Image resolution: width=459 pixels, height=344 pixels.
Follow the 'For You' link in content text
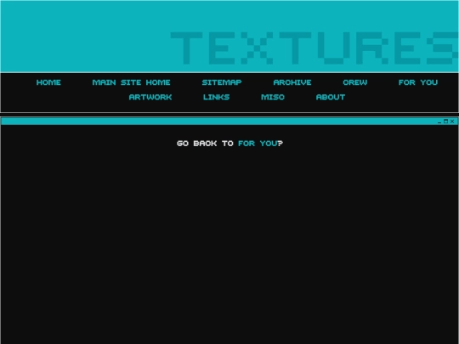pyautogui.click(x=258, y=144)
